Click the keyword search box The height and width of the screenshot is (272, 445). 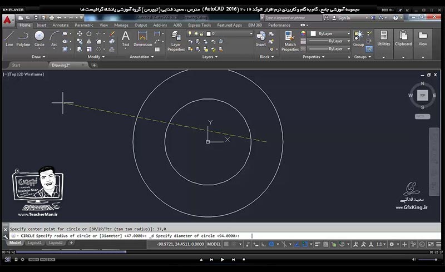(293, 18)
